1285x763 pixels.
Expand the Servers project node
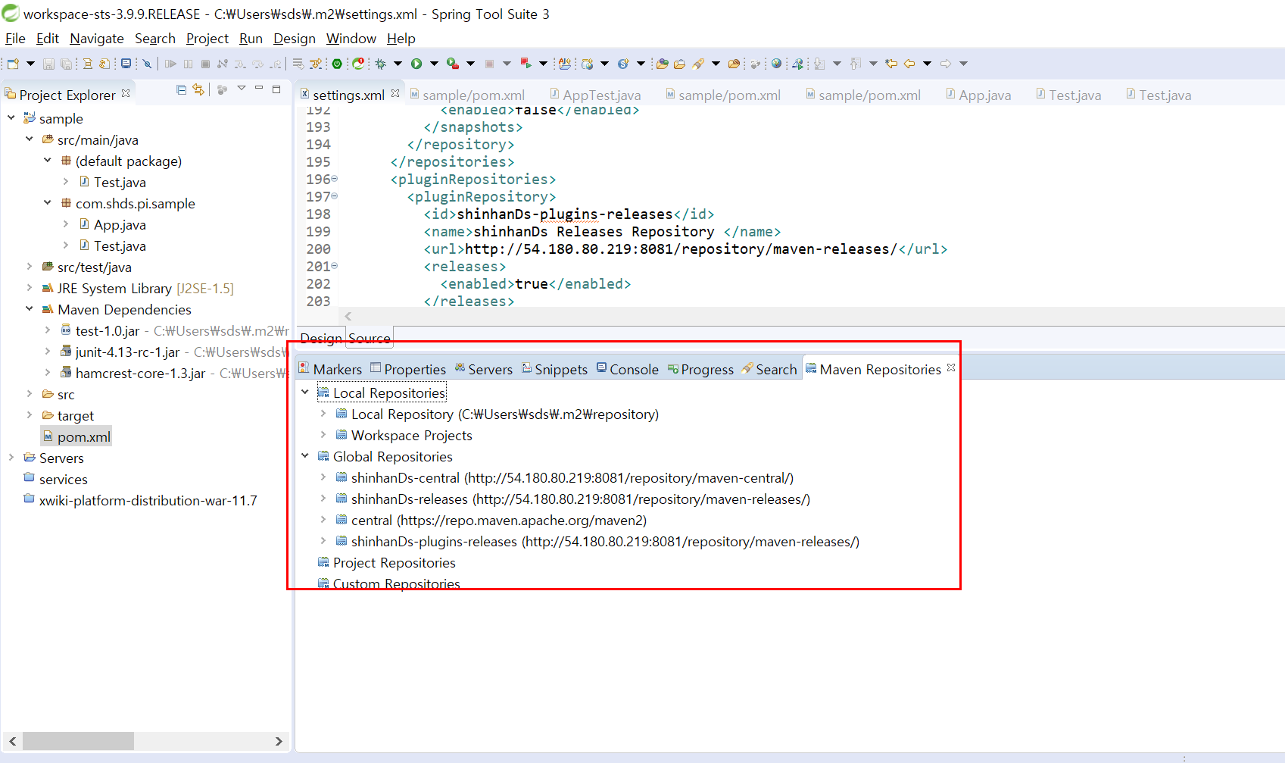(x=11, y=458)
